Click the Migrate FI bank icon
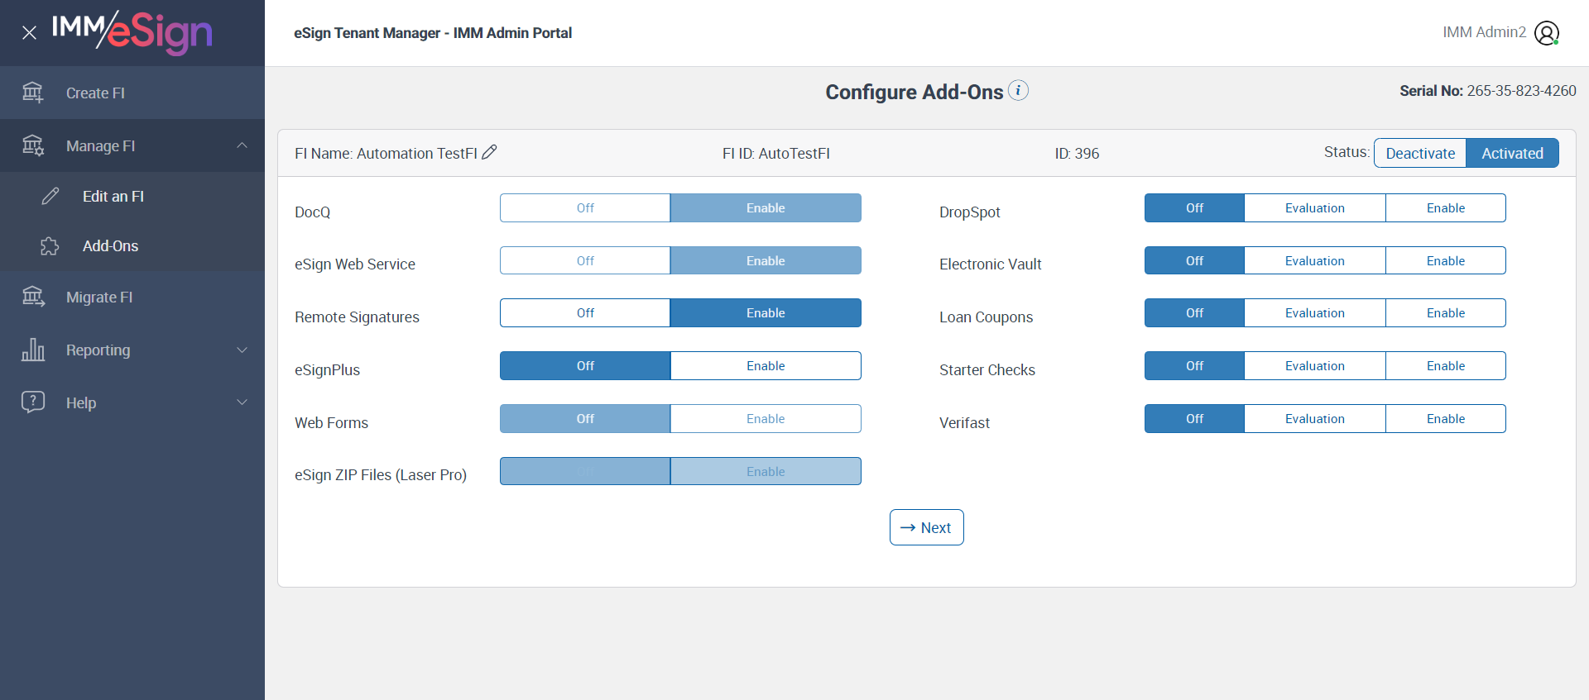The image size is (1589, 700). point(33,297)
